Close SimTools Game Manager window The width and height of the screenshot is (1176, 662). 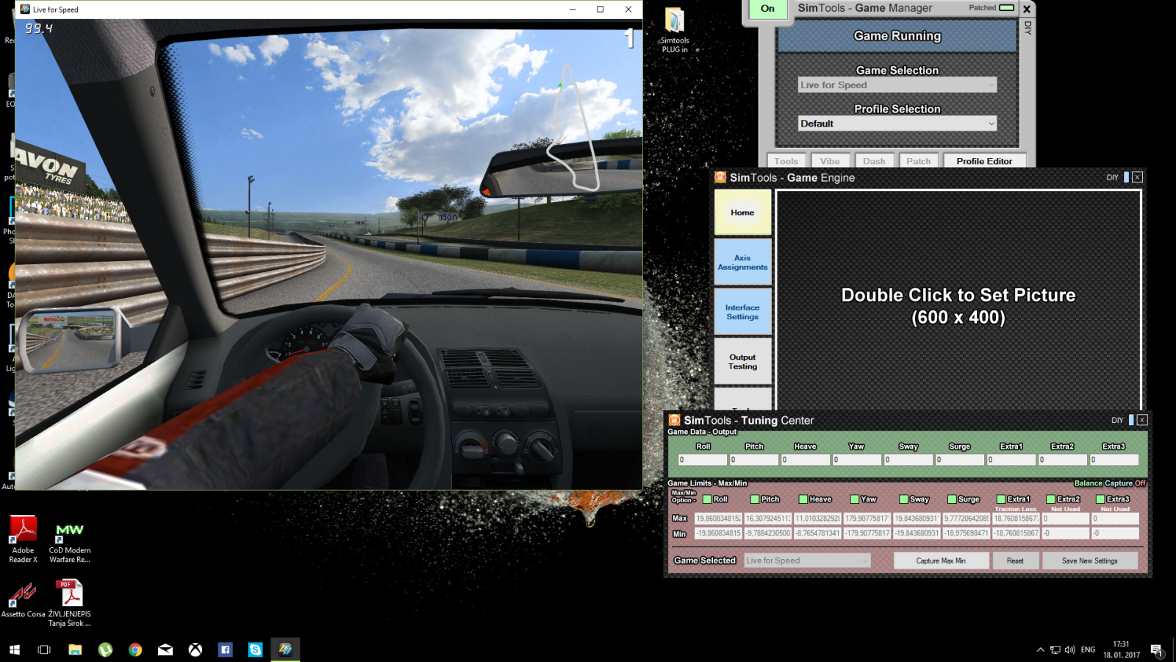point(1027,9)
